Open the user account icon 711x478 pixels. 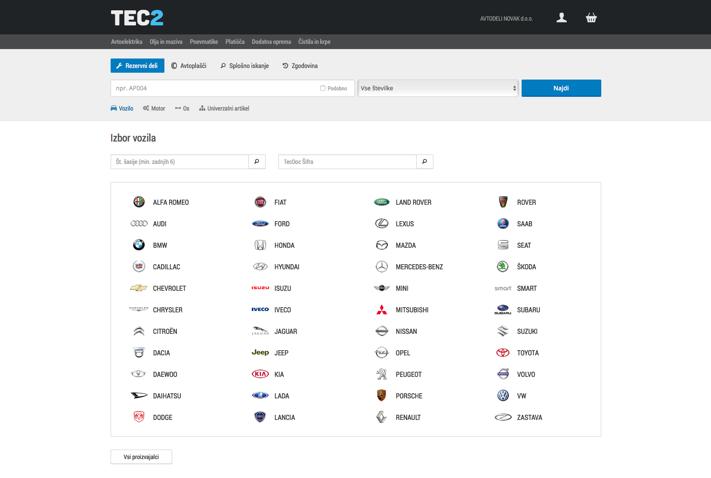click(x=561, y=18)
